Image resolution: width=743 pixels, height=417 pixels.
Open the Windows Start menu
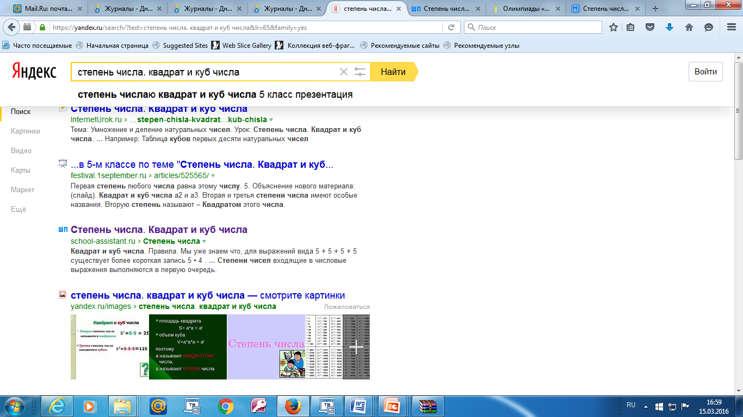click(x=15, y=406)
